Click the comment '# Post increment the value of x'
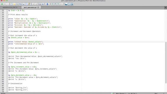 point(23,36)
